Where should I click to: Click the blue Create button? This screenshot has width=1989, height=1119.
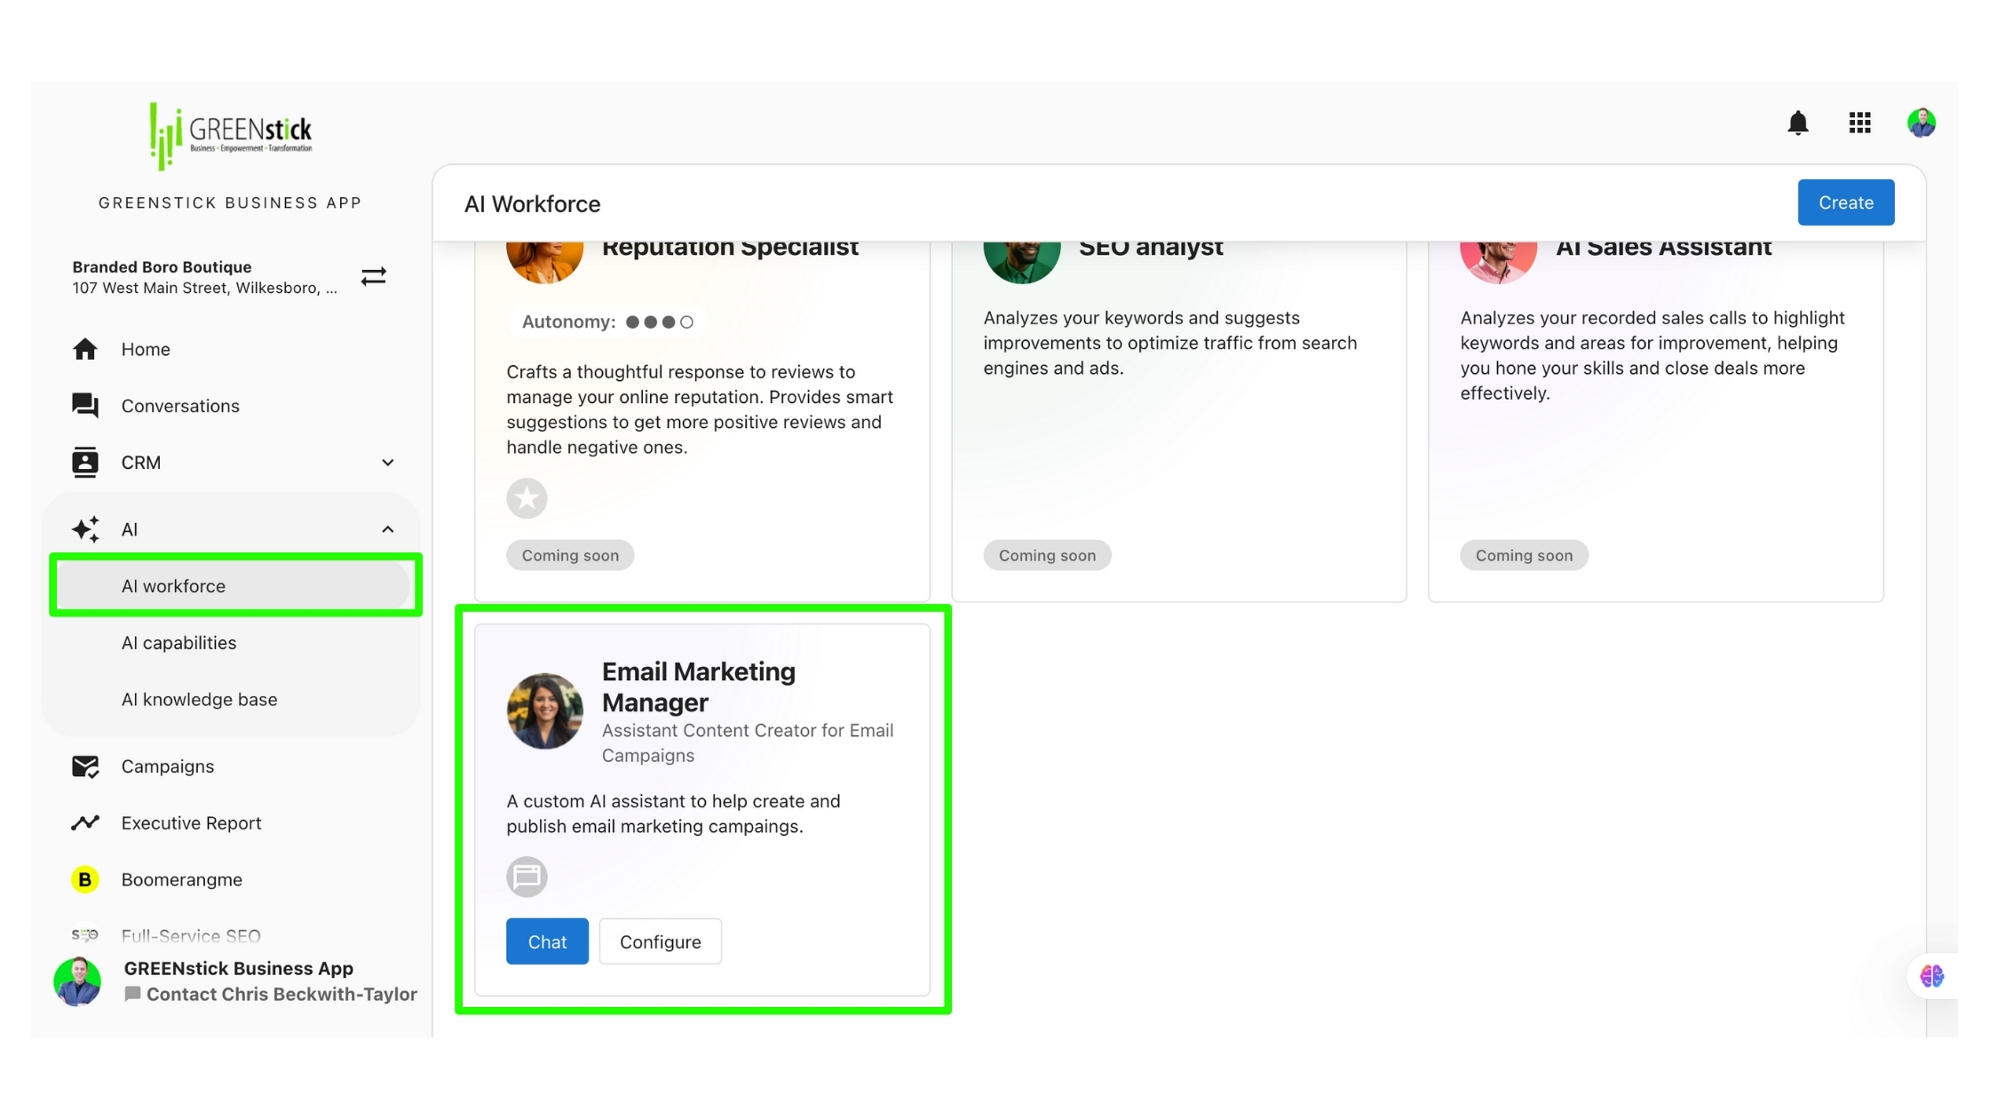click(1845, 202)
